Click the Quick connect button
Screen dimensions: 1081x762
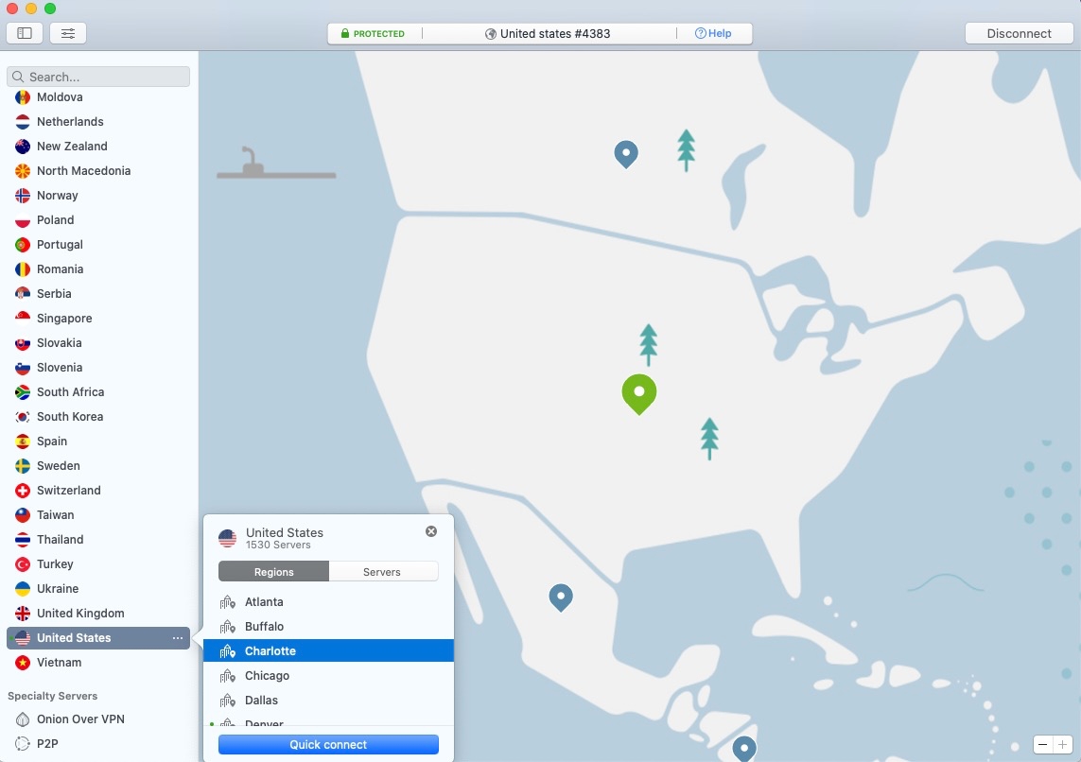click(x=328, y=745)
